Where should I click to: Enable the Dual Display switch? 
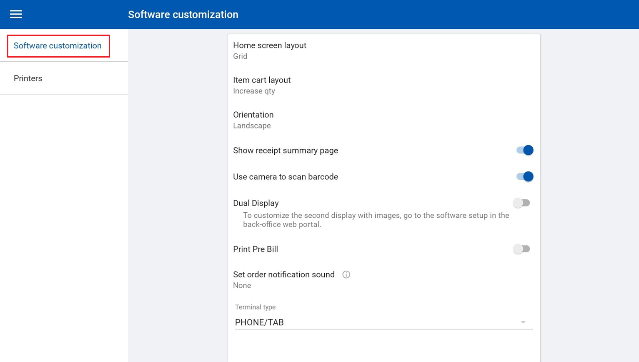521,203
